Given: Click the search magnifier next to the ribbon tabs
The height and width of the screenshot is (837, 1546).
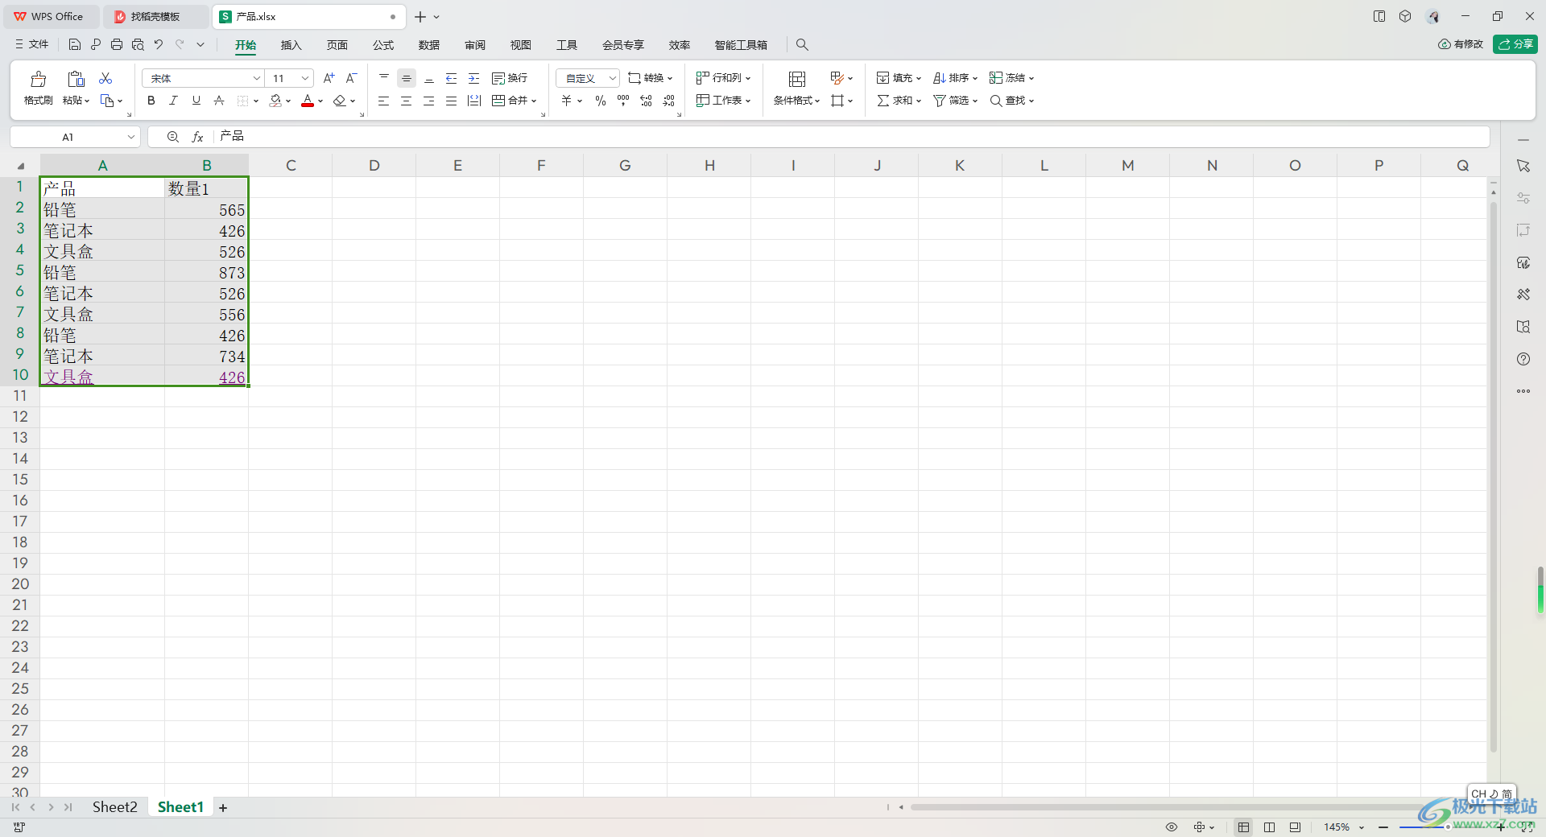Looking at the screenshot, I should (x=802, y=45).
